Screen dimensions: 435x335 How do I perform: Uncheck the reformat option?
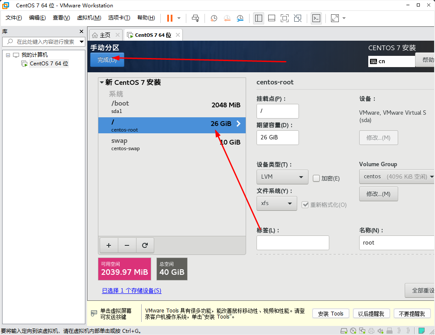point(306,204)
